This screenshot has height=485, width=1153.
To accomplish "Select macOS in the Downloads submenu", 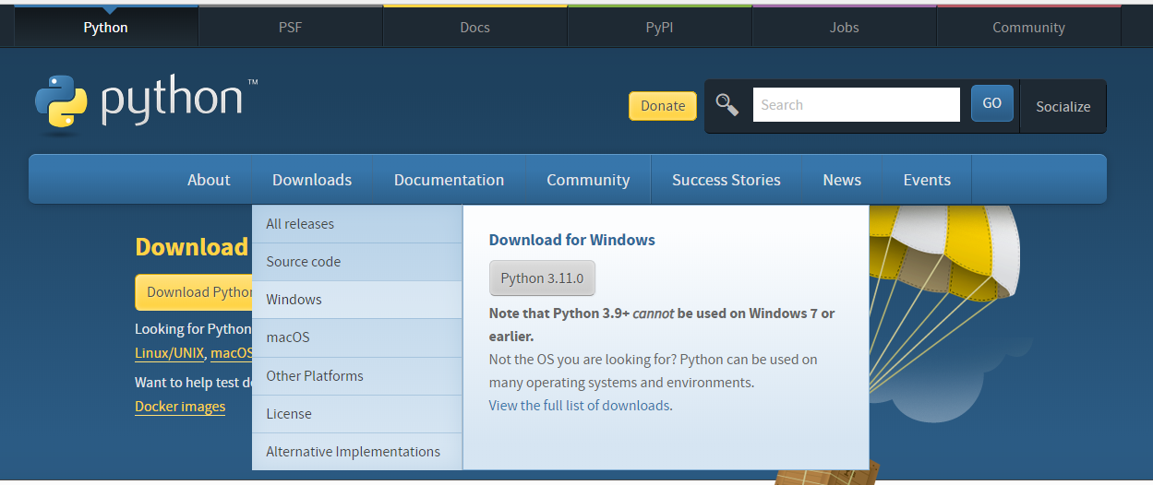I will [288, 337].
